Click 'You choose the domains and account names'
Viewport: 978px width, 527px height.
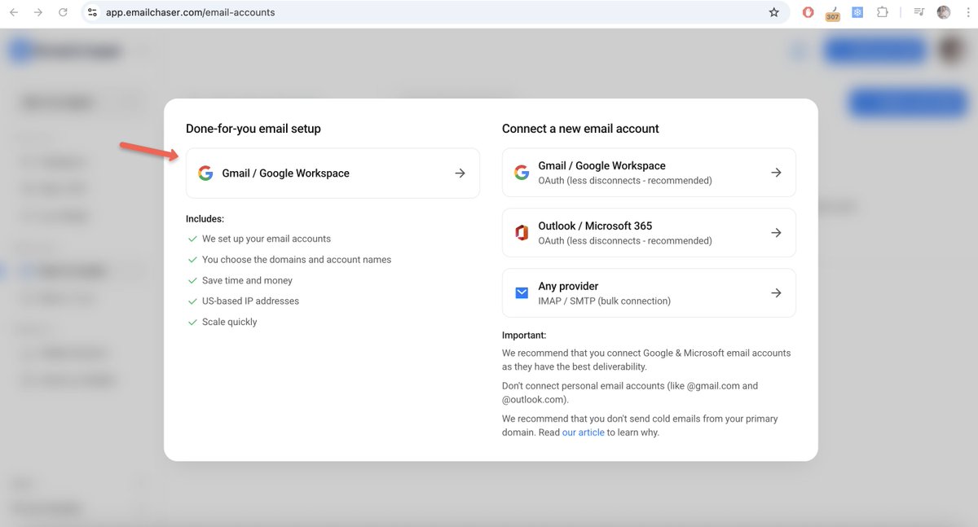tap(297, 260)
